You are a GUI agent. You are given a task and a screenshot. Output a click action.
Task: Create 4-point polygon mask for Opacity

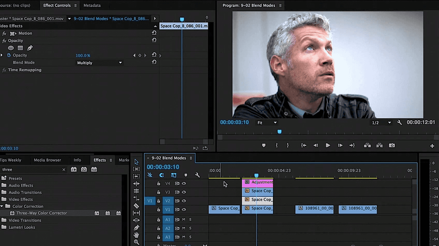(x=20, y=48)
